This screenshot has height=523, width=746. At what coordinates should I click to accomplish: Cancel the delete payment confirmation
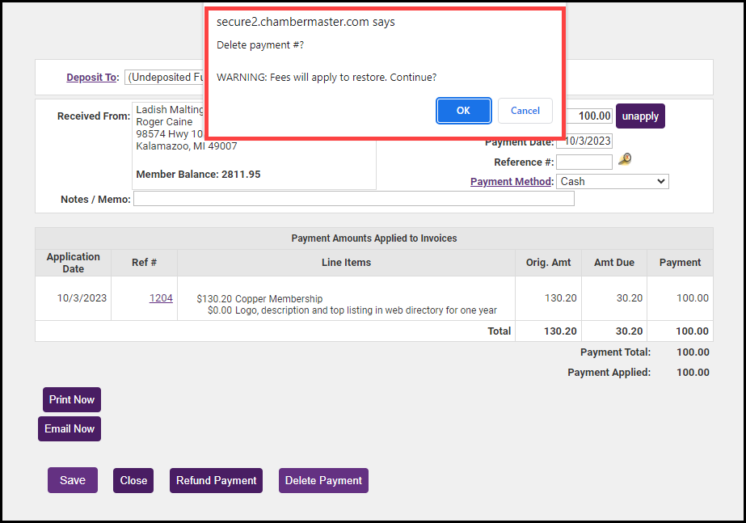tap(525, 111)
